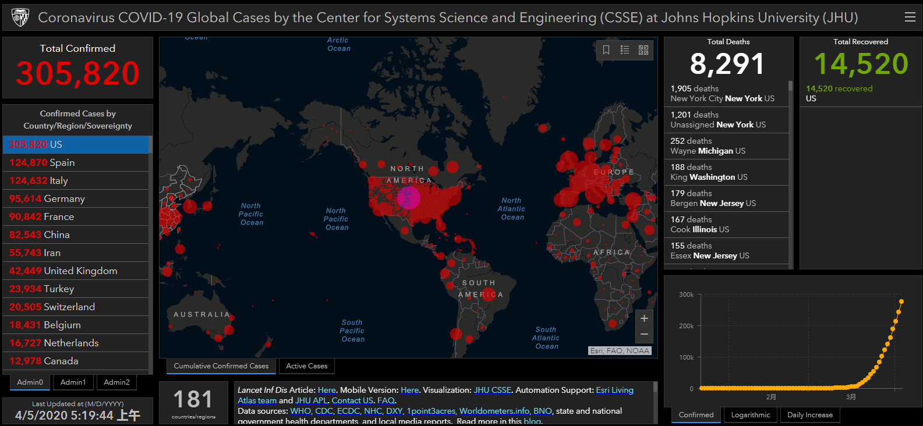Open the WHO data source link
The height and width of the screenshot is (426, 923).
click(300, 411)
